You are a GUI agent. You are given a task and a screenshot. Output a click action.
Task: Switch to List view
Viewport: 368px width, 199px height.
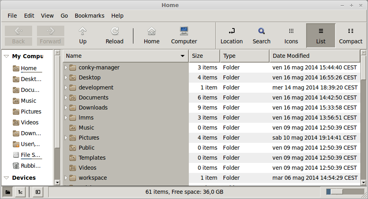(321, 36)
